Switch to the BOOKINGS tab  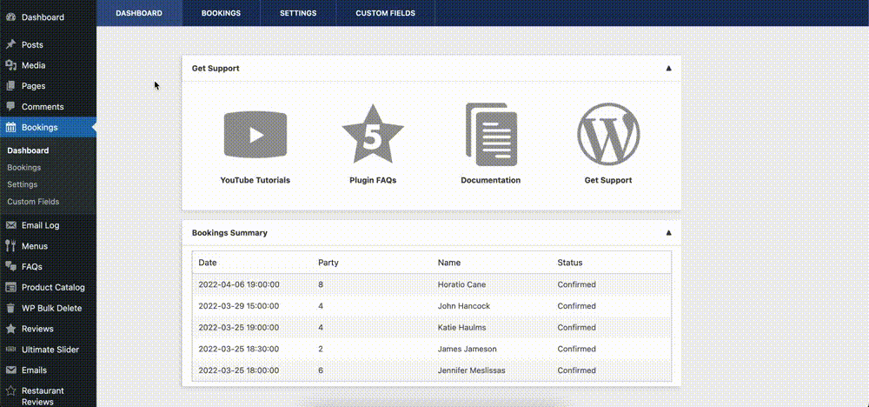point(221,13)
